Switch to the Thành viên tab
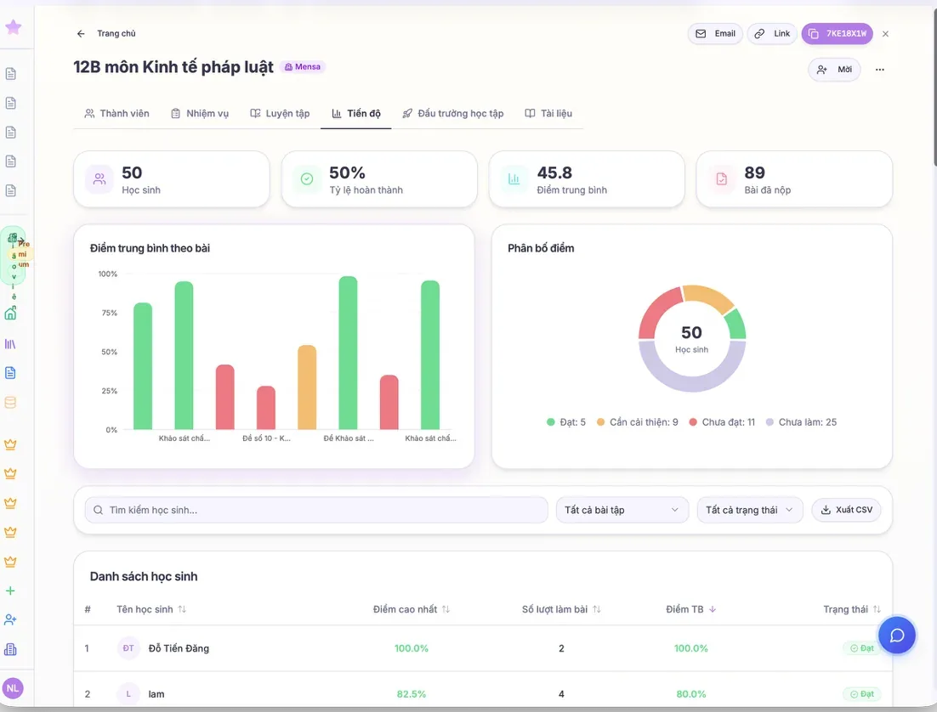 [x=117, y=114]
